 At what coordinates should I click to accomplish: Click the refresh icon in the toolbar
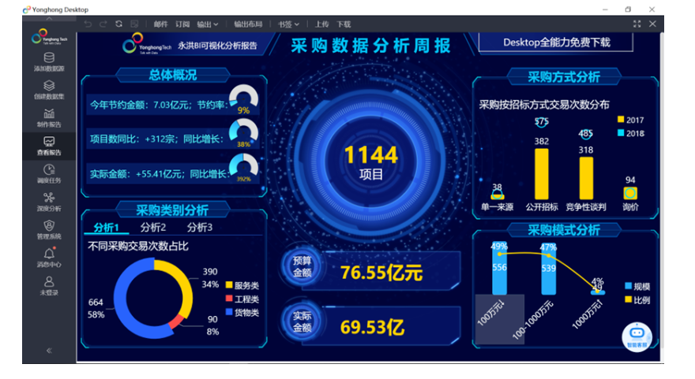[x=118, y=24]
